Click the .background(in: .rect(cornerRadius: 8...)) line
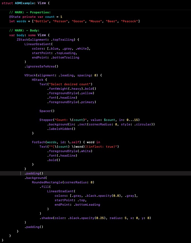 click(x=101, y=125)
